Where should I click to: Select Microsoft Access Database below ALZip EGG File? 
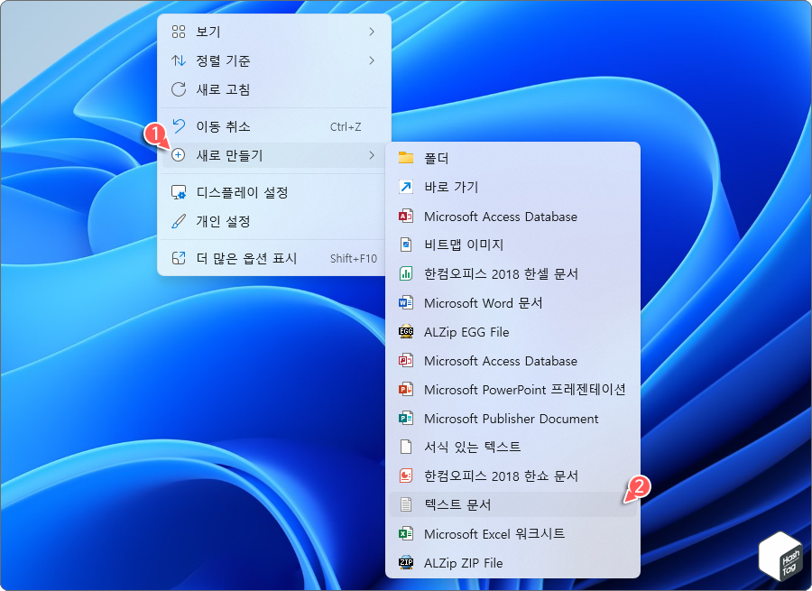pyautogui.click(x=512, y=361)
